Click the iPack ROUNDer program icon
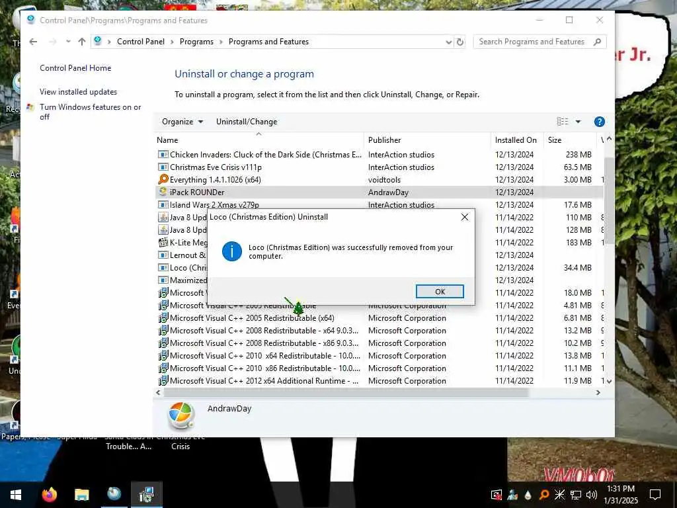The width and height of the screenshot is (677, 508). coord(163,192)
